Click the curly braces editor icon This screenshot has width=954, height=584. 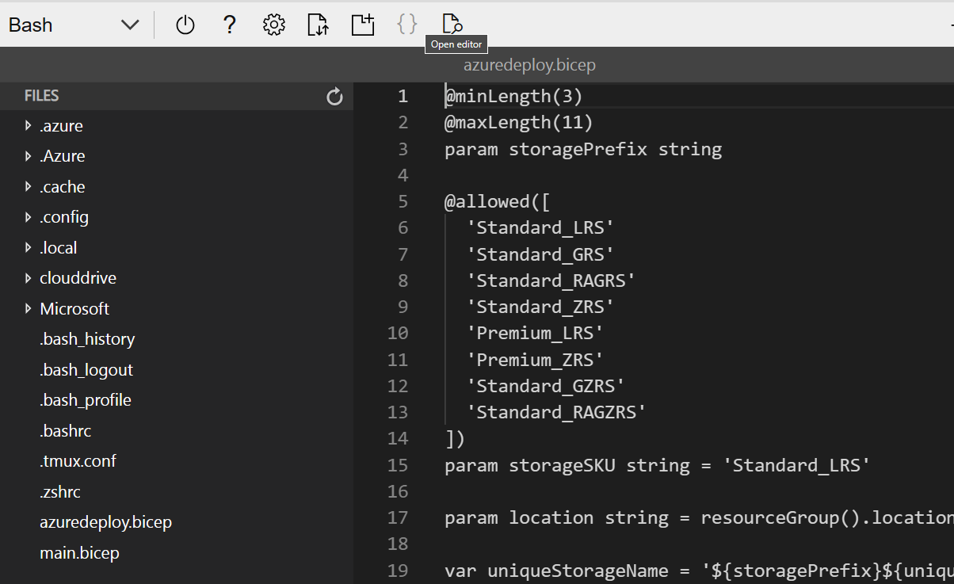pyautogui.click(x=406, y=25)
